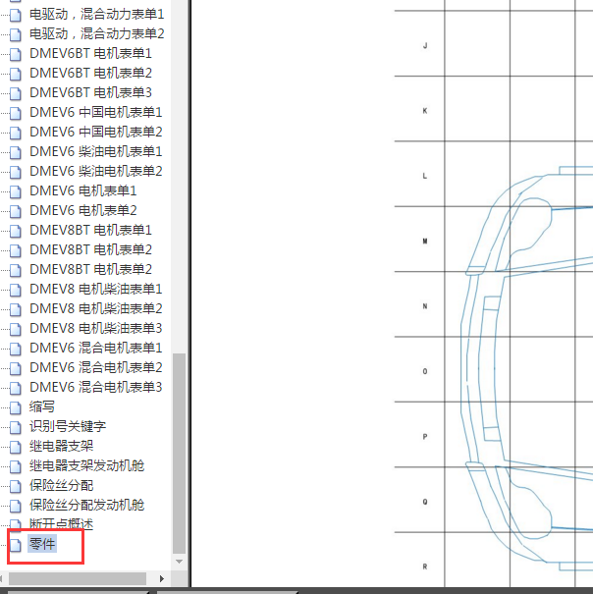The width and height of the screenshot is (593, 594).
Task: Click the page icon next to DMEV6 柴油电机表单2
Action: point(15,172)
